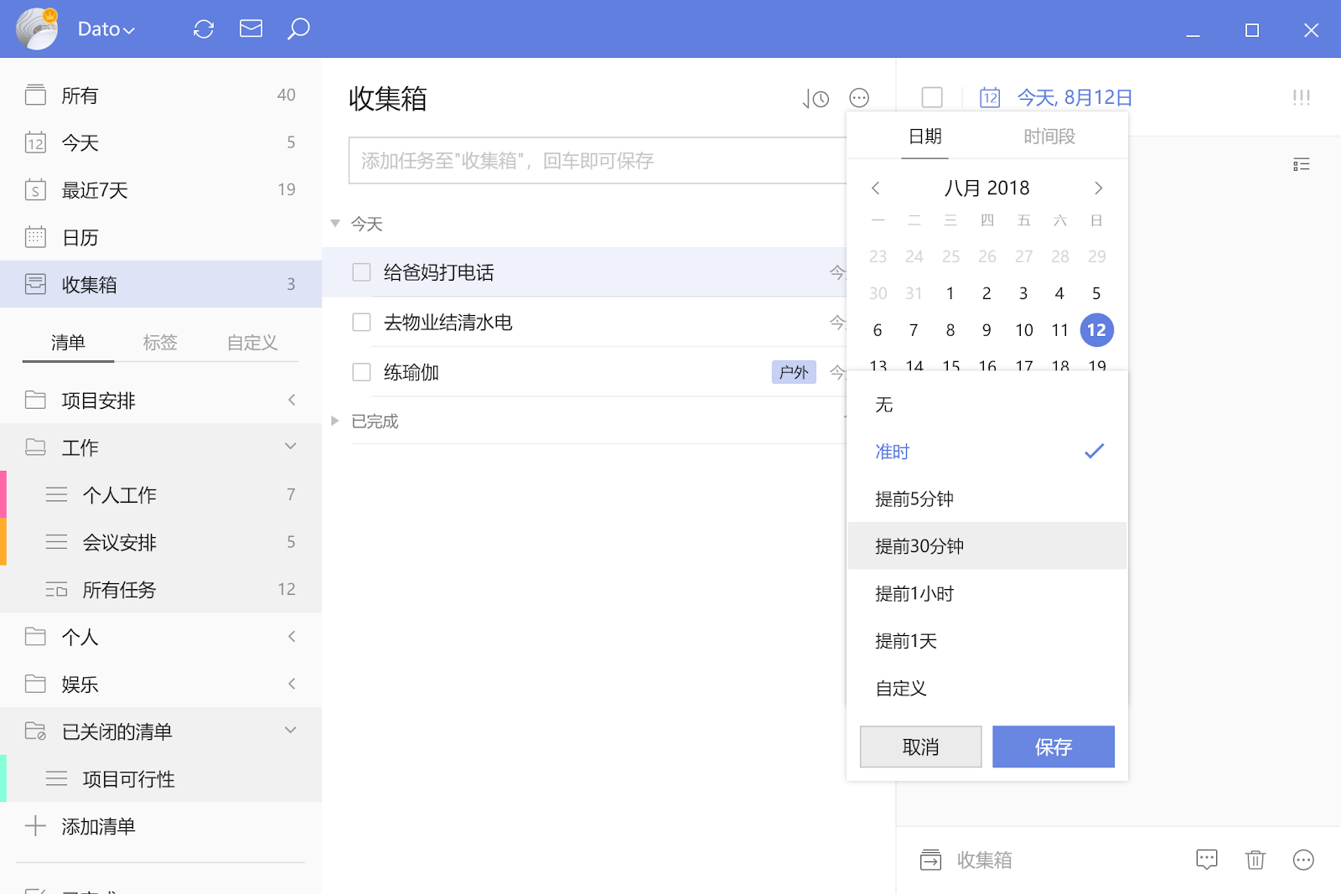Open the 今天 smart list
Screen dimensions: 1341x894
(161, 142)
